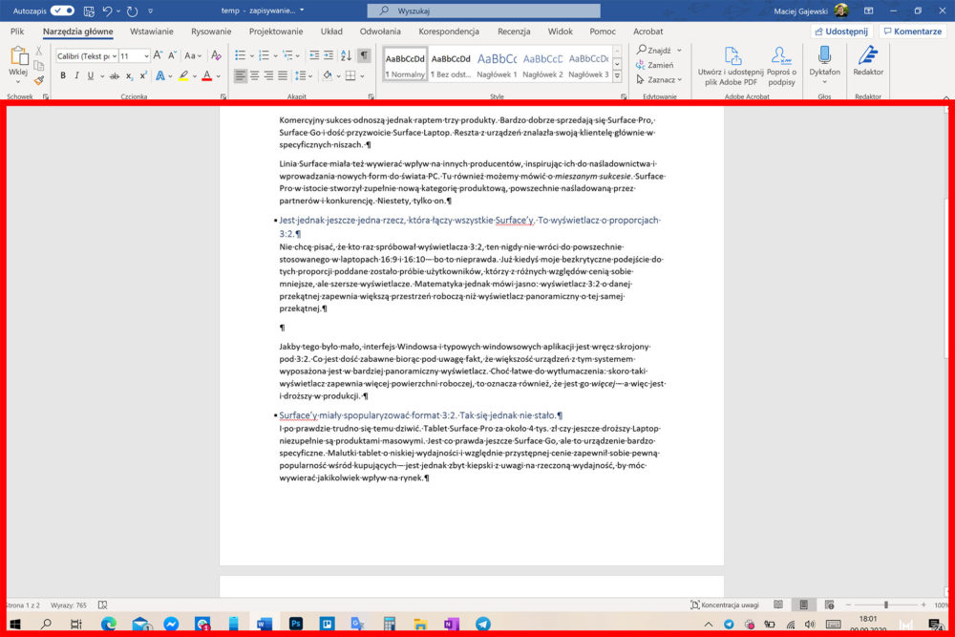Undo the last action
This screenshot has height=637, width=955.
click(107, 11)
